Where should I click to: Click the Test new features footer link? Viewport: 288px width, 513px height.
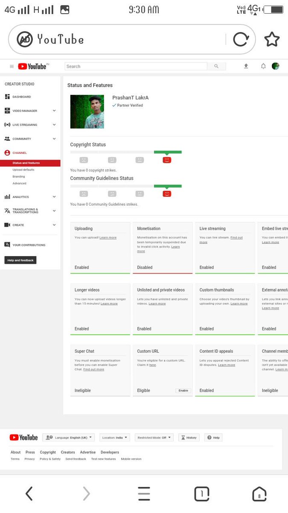103,459
